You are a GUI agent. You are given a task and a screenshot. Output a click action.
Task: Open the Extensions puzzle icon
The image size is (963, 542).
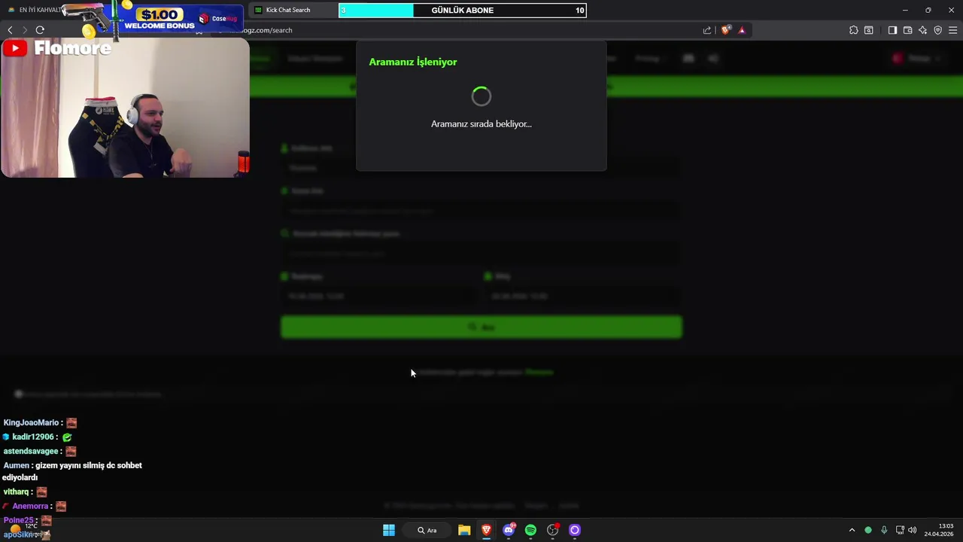pos(853,30)
